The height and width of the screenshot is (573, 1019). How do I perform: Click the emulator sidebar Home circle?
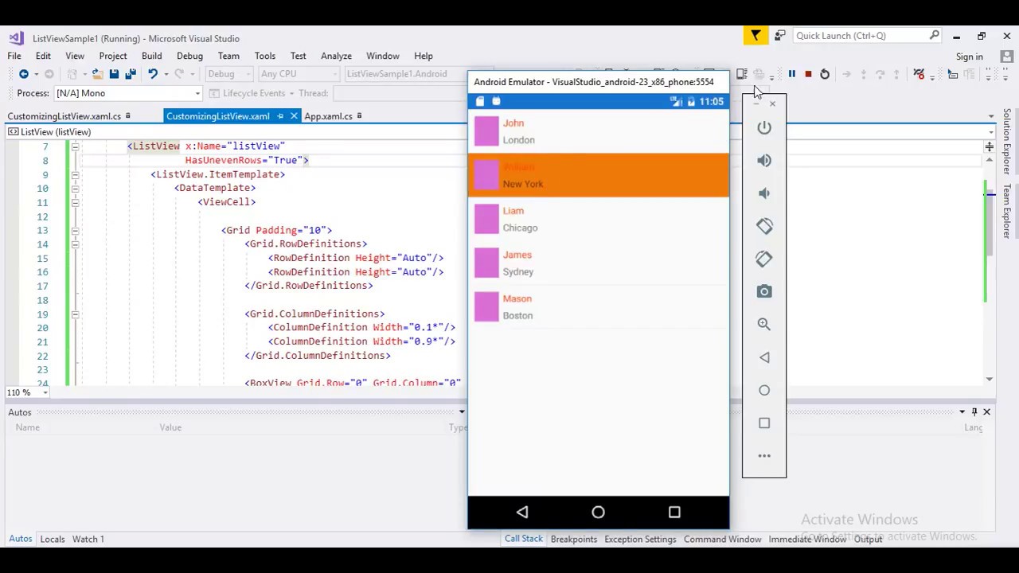tap(764, 390)
